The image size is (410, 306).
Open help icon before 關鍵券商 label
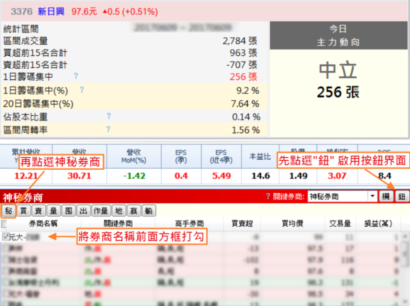[x=268, y=196]
